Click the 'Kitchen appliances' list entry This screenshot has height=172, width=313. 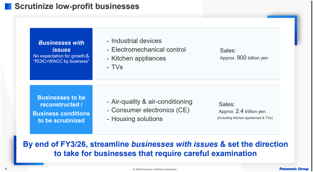[x=136, y=58]
